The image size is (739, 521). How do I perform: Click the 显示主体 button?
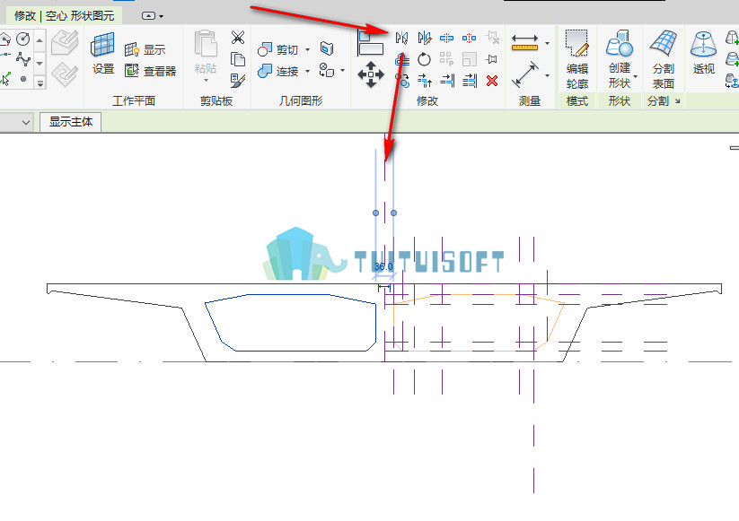71,122
